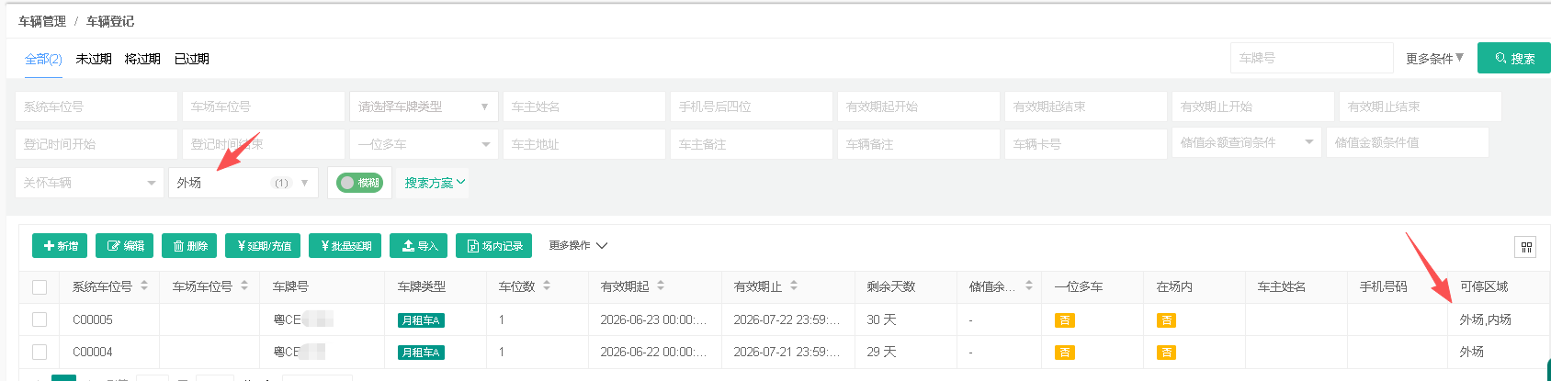Check the row C00004 checkbox

(40, 352)
